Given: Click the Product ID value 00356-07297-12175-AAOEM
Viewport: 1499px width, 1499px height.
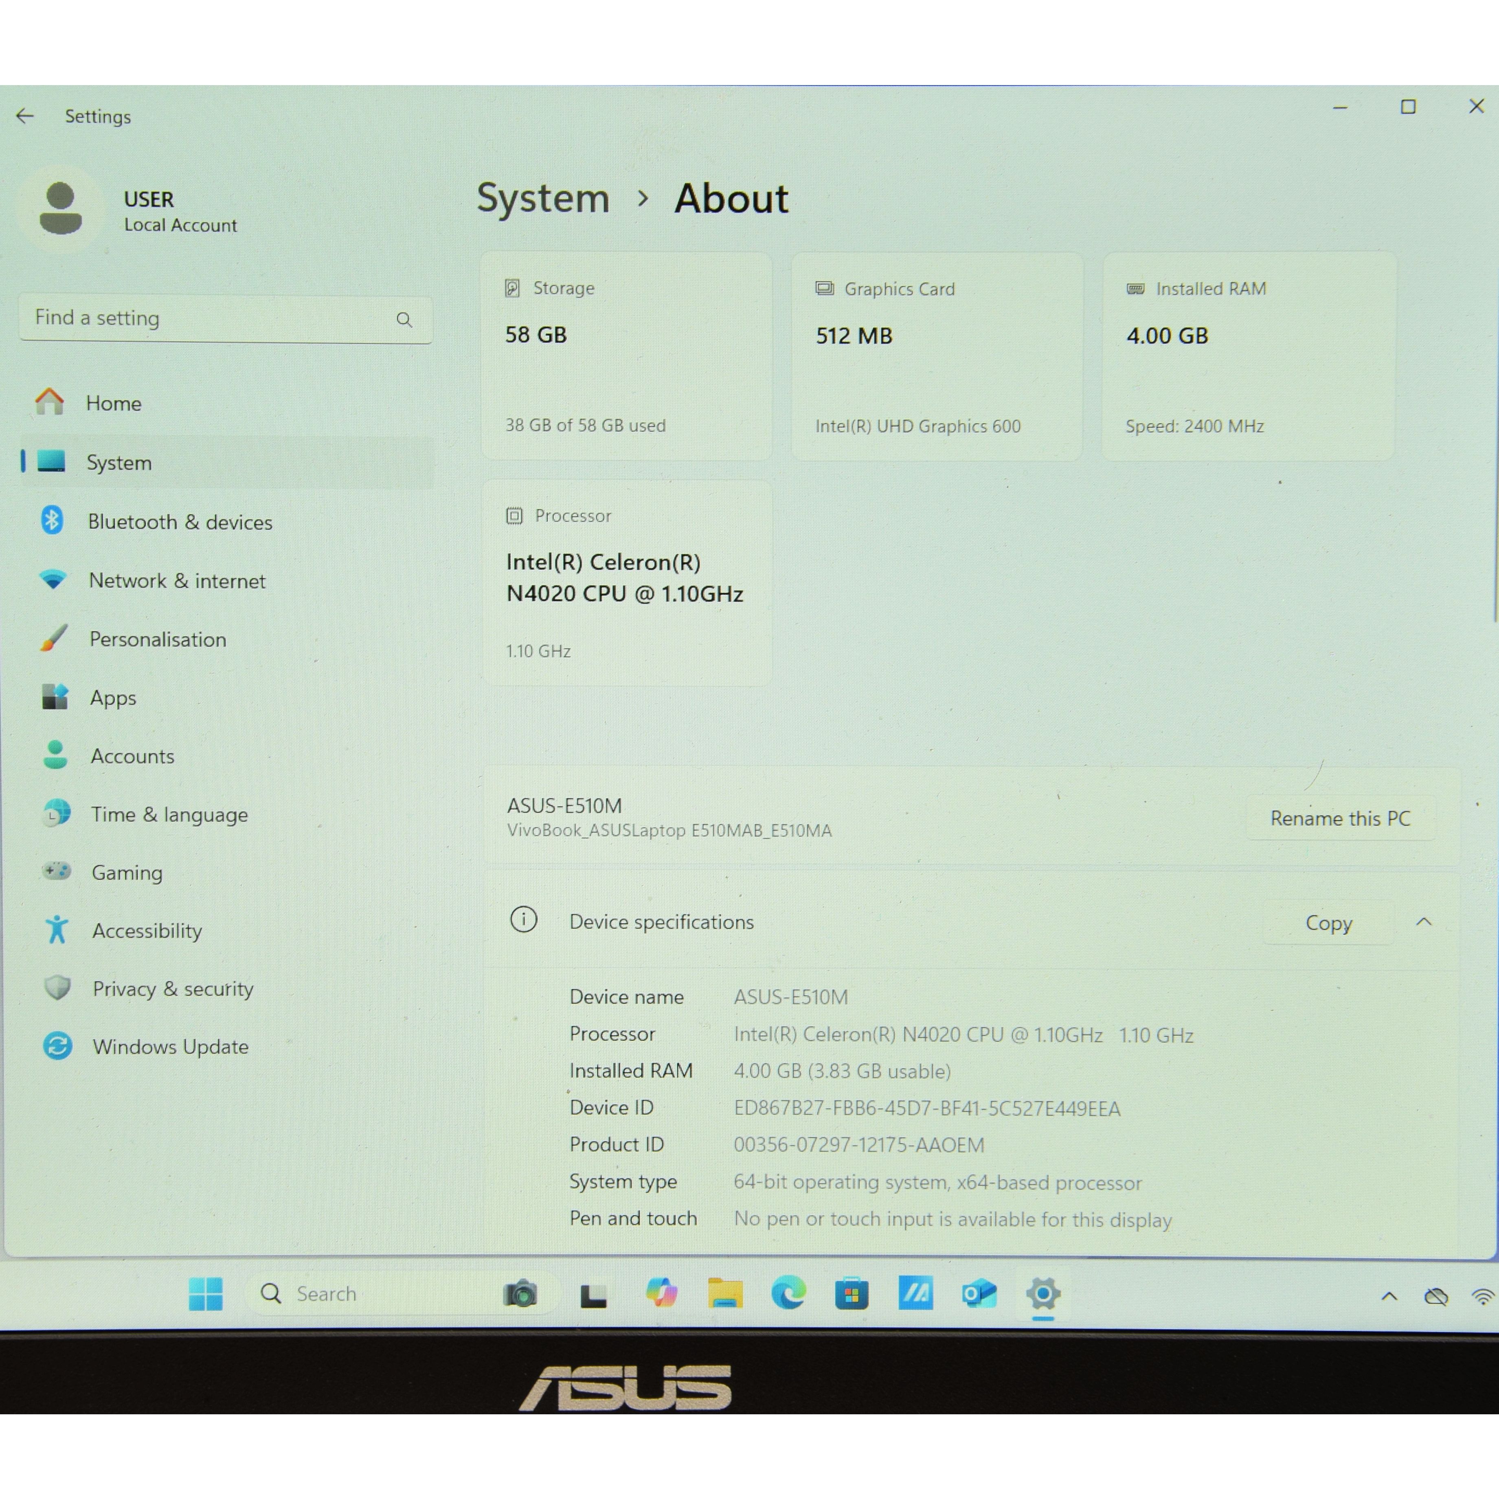Looking at the screenshot, I should coord(859,1145).
